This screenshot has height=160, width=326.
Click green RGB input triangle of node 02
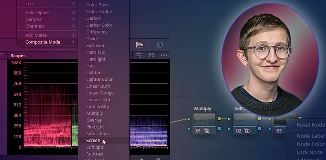point(229,119)
